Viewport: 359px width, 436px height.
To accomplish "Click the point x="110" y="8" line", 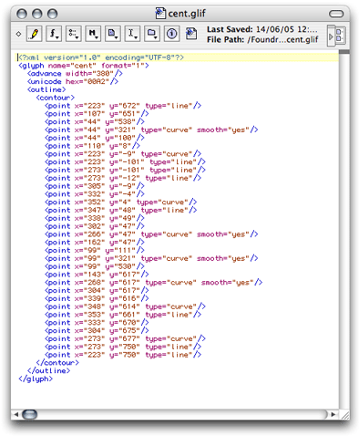I will [92, 146].
